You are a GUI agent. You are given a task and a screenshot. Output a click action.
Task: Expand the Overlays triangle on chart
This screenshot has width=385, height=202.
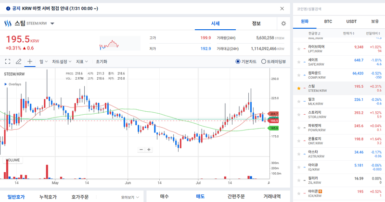pos(6,84)
